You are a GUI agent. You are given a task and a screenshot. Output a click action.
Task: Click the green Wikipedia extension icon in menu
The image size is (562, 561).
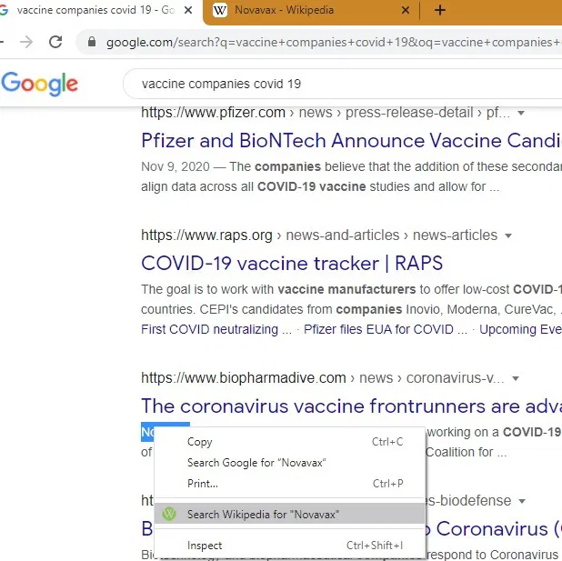[169, 514]
